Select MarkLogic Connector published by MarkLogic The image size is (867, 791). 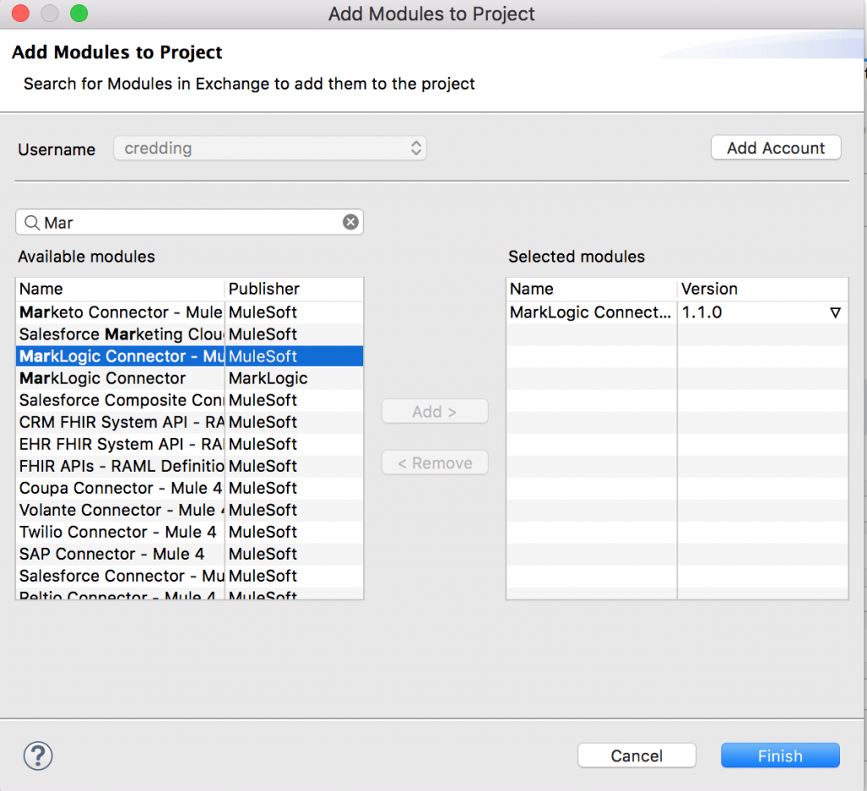coord(119,378)
